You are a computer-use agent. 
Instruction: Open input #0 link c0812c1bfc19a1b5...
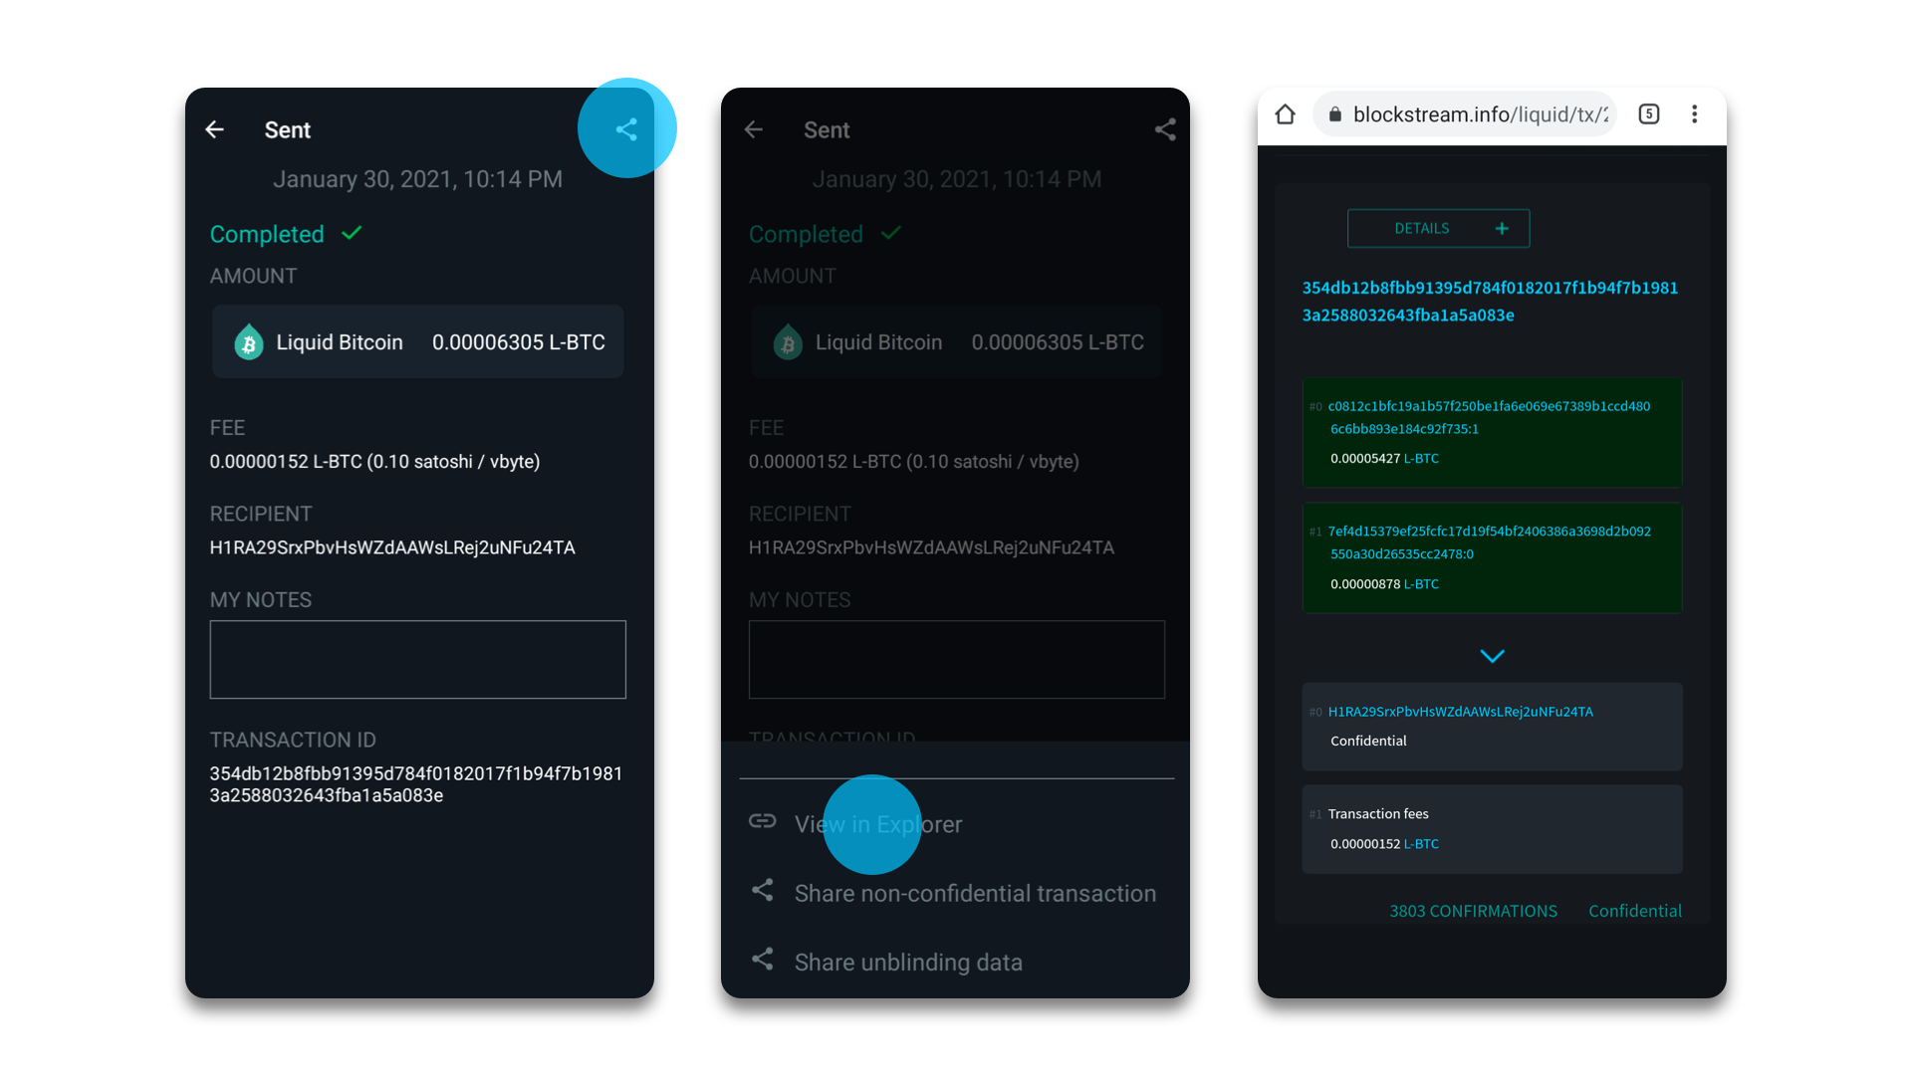(1489, 417)
